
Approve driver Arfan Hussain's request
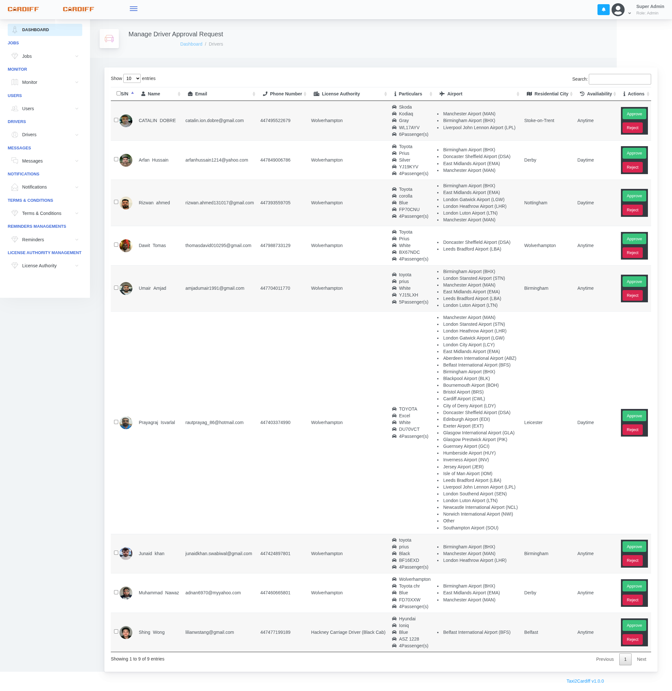(x=634, y=153)
